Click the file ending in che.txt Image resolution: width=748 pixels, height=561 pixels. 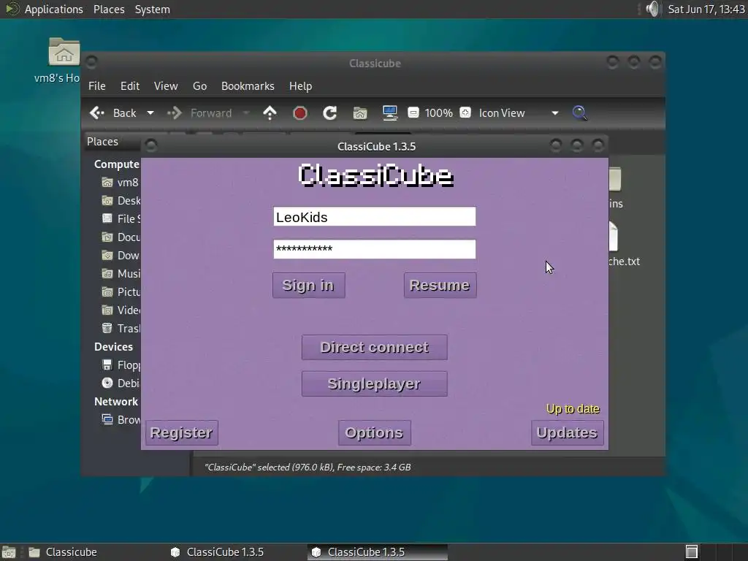click(x=623, y=243)
